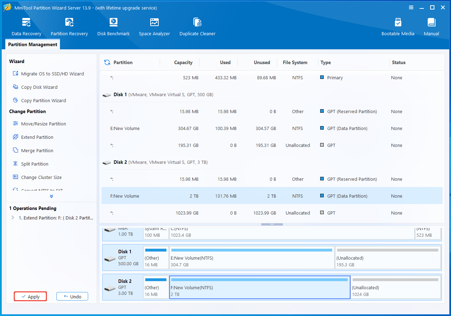Sort by the Status column header
This screenshot has height=316, width=451.
399,62
